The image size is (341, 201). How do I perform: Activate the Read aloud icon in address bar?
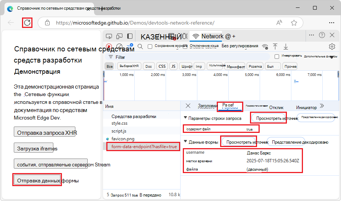click(x=279, y=23)
